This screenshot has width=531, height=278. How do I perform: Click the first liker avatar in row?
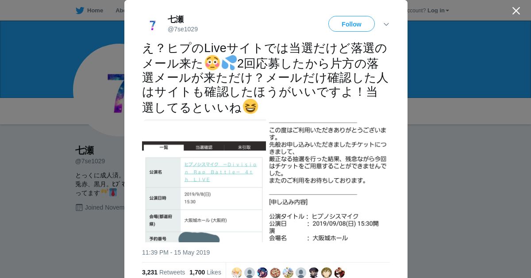(237, 273)
